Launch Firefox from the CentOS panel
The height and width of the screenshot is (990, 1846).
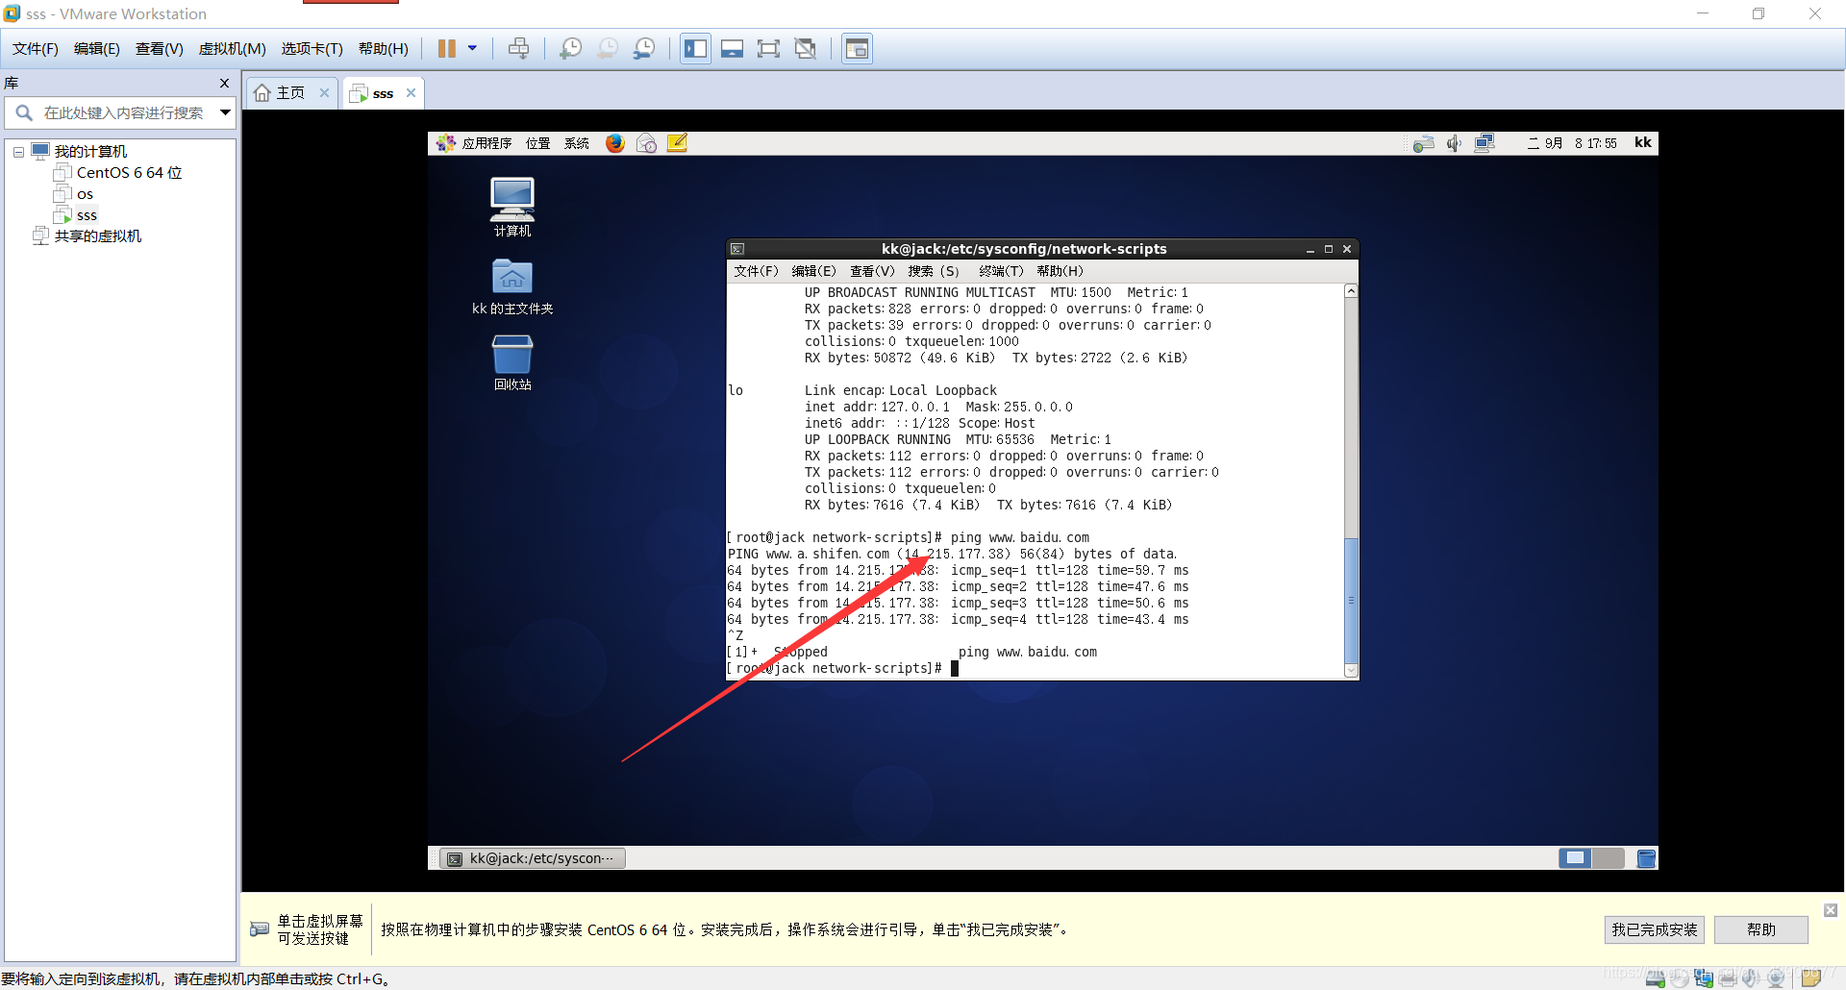pyautogui.click(x=615, y=143)
